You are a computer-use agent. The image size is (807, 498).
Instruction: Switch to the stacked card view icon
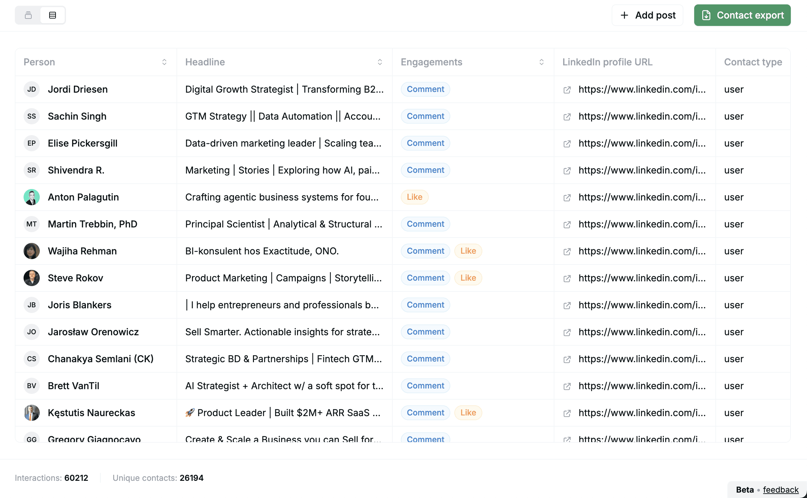point(28,15)
